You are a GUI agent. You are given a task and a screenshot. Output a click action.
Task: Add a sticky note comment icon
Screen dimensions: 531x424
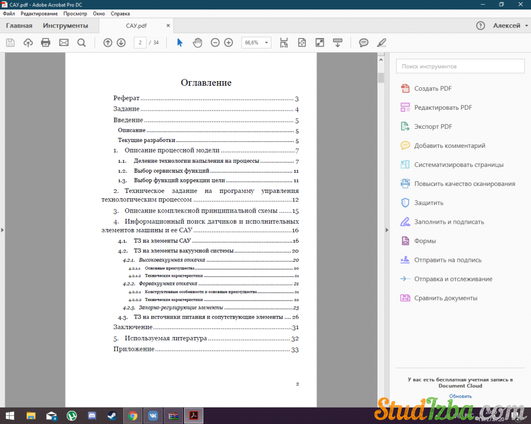tap(364, 42)
